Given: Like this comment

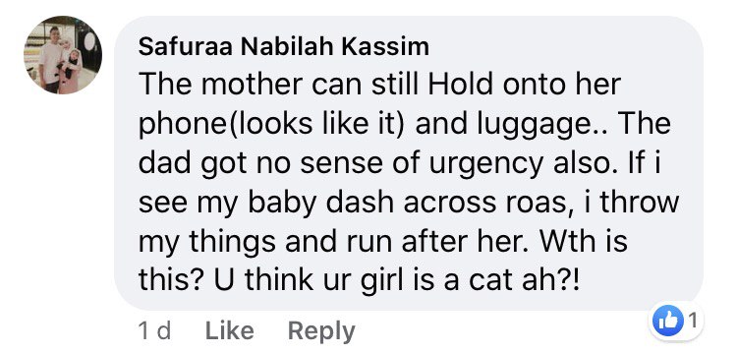Looking at the screenshot, I should tap(229, 331).
